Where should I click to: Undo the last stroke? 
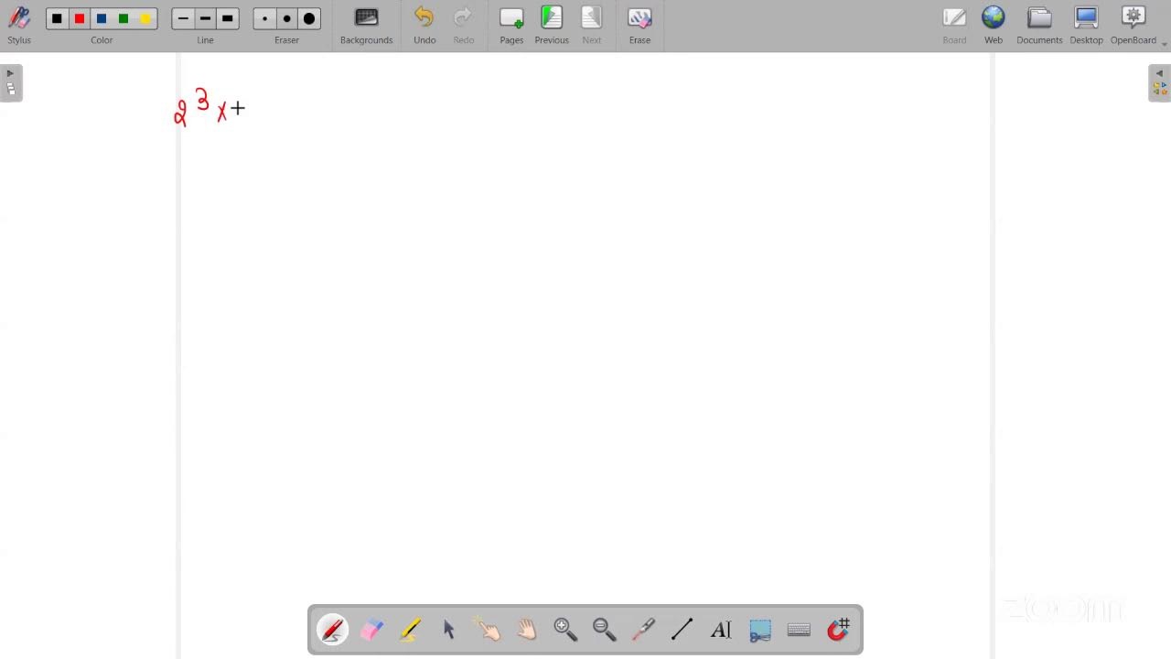click(424, 25)
